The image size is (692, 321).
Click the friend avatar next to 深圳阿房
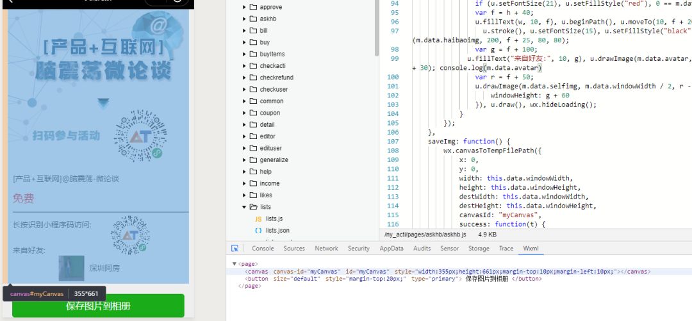tap(72, 268)
